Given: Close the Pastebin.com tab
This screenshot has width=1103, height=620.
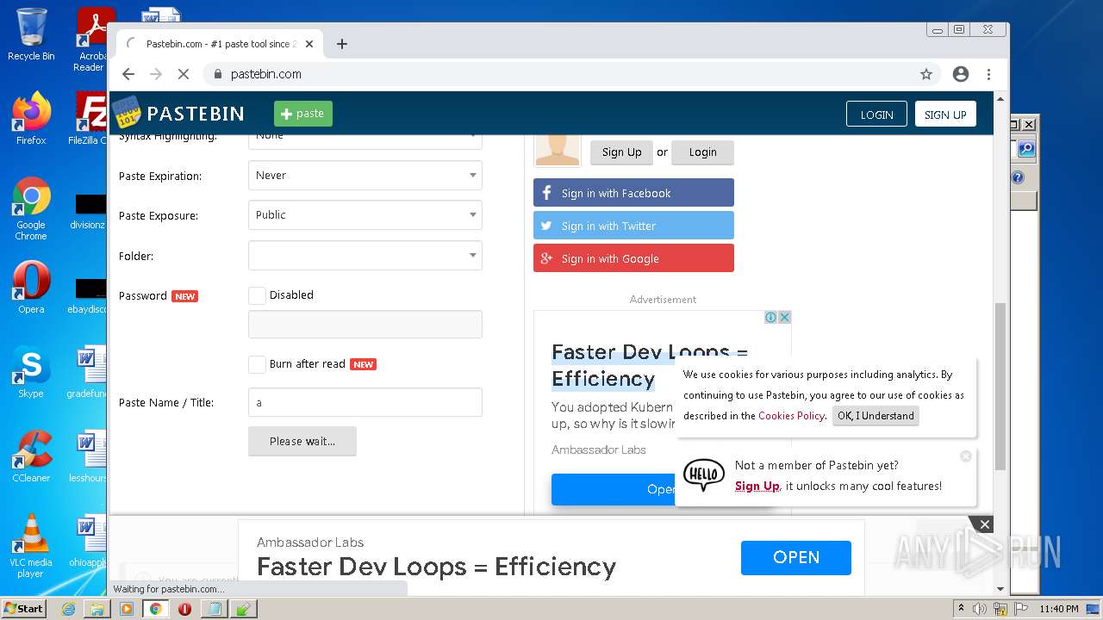Looking at the screenshot, I should 309,44.
